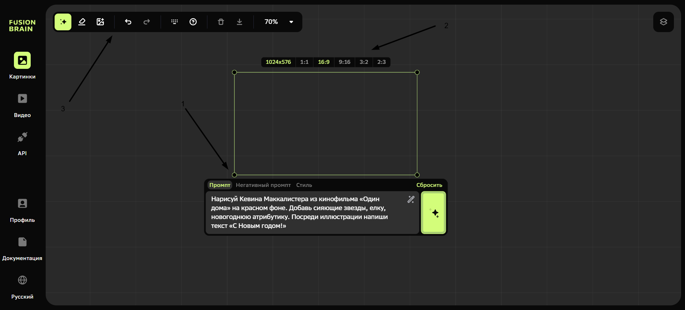
Task: Click the upload image icon
Action: tap(100, 22)
